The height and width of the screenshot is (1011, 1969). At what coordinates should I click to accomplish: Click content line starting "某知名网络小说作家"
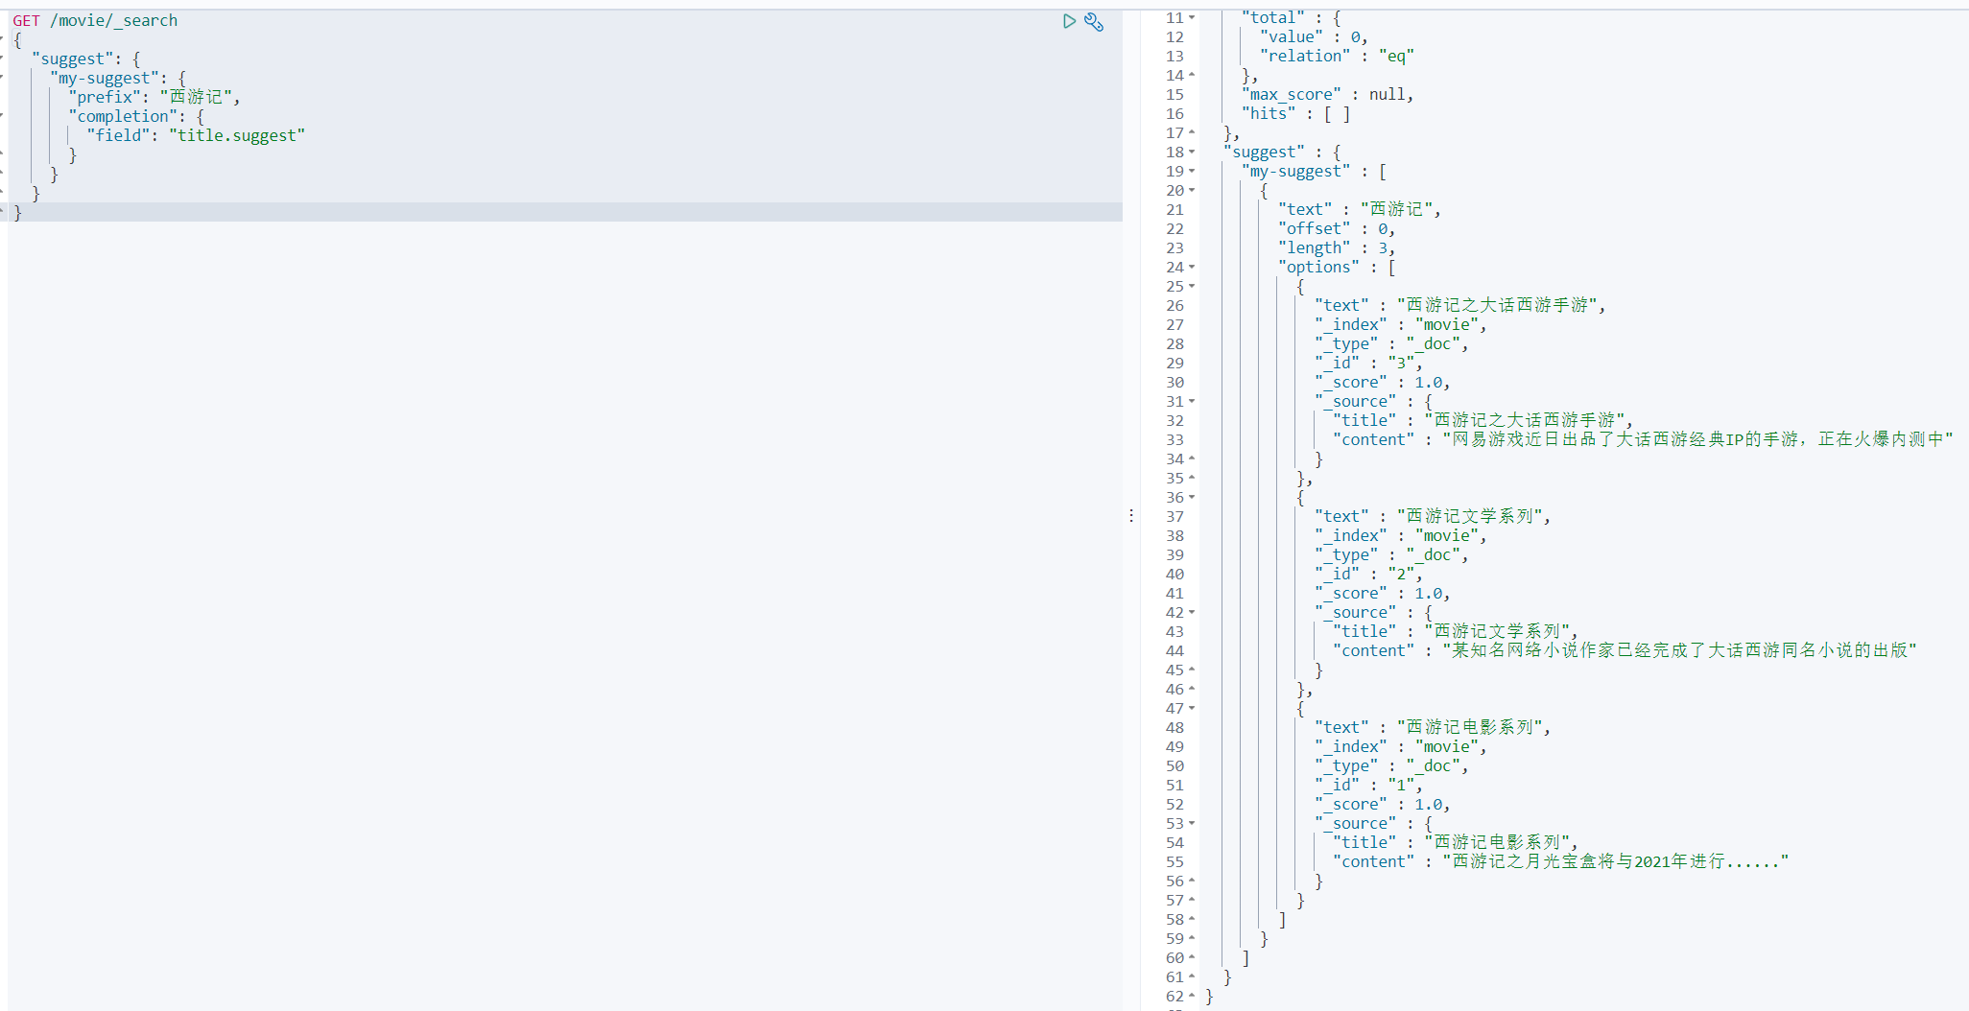point(1625,650)
